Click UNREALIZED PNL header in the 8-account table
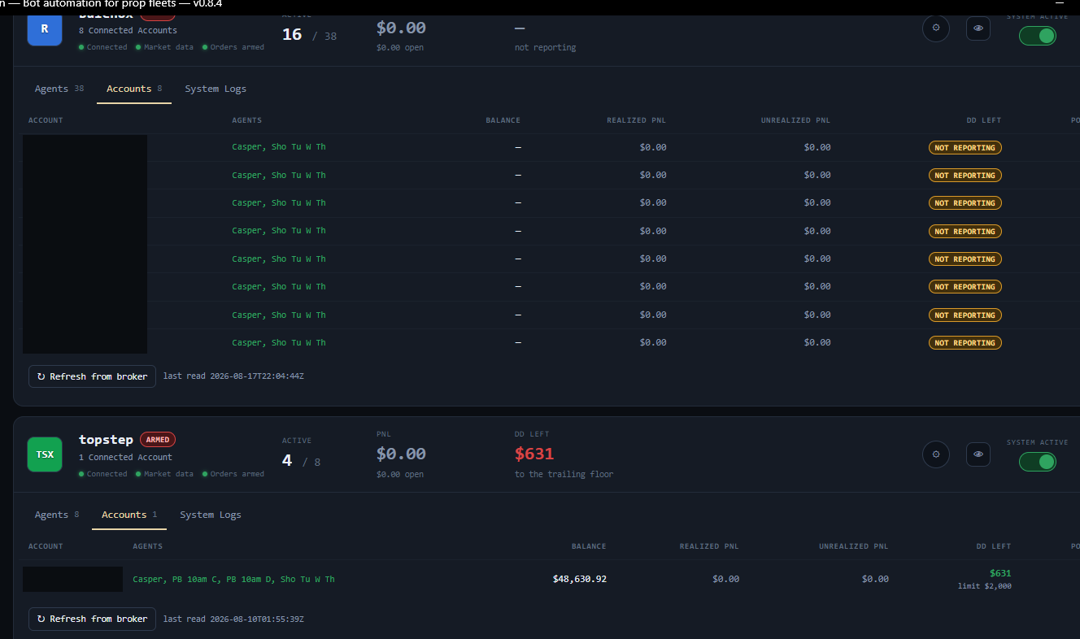Image resolution: width=1080 pixels, height=639 pixels. tap(796, 120)
